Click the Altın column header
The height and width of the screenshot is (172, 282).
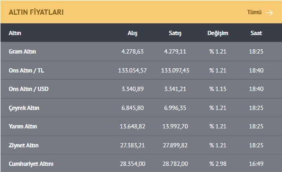(15, 33)
